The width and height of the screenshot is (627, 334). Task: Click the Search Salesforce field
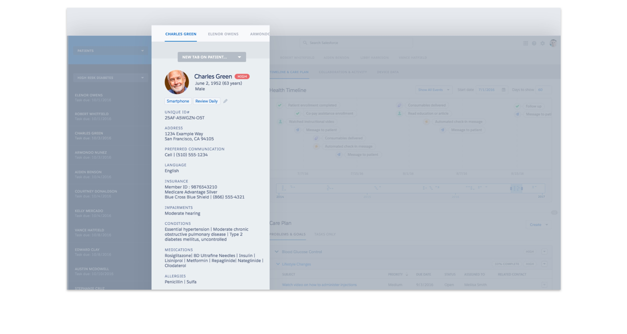pyautogui.click(x=355, y=43)
